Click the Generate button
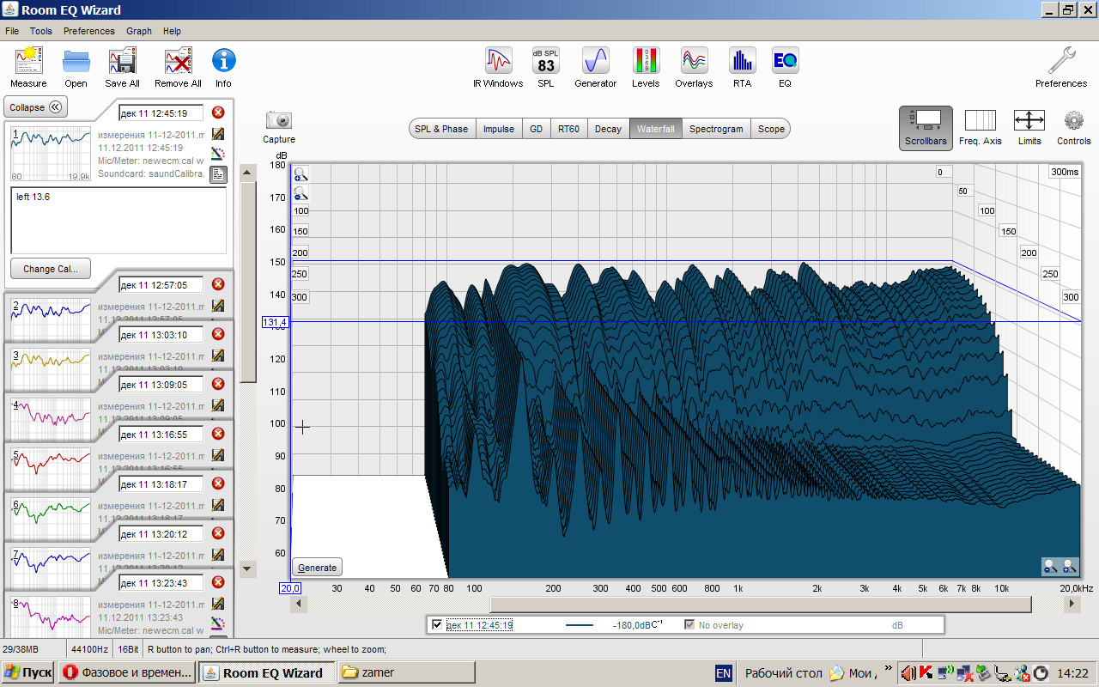1099x687 pixels. pyautogui.click(x=317, y=568)
